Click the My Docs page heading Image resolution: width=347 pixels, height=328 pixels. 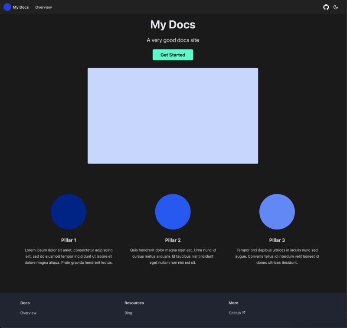click(173, 24)
